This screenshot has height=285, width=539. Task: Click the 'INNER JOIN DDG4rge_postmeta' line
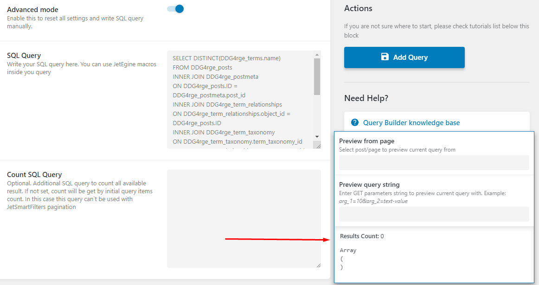coord(216,76)
